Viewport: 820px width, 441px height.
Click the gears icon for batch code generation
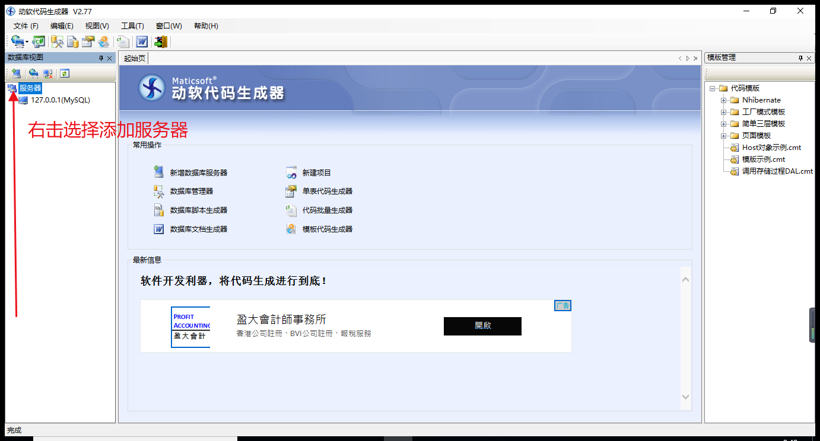[290, 210]
